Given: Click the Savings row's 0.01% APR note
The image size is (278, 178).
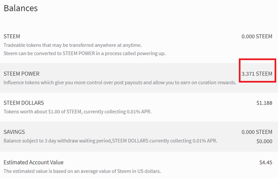Looking at the screenshot, I should [x=204, y=141].
